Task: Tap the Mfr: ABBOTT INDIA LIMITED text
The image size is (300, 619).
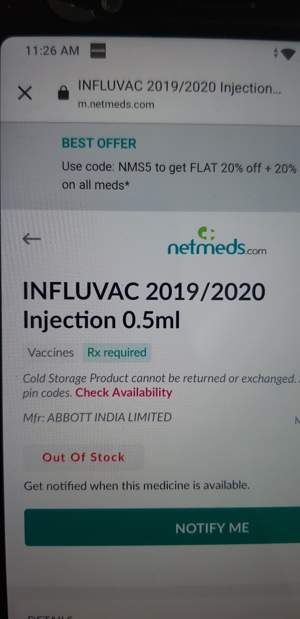Action: tap(97, 417)
